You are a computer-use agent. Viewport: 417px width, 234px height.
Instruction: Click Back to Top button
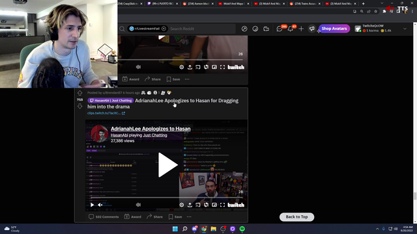tap(296, 216)
